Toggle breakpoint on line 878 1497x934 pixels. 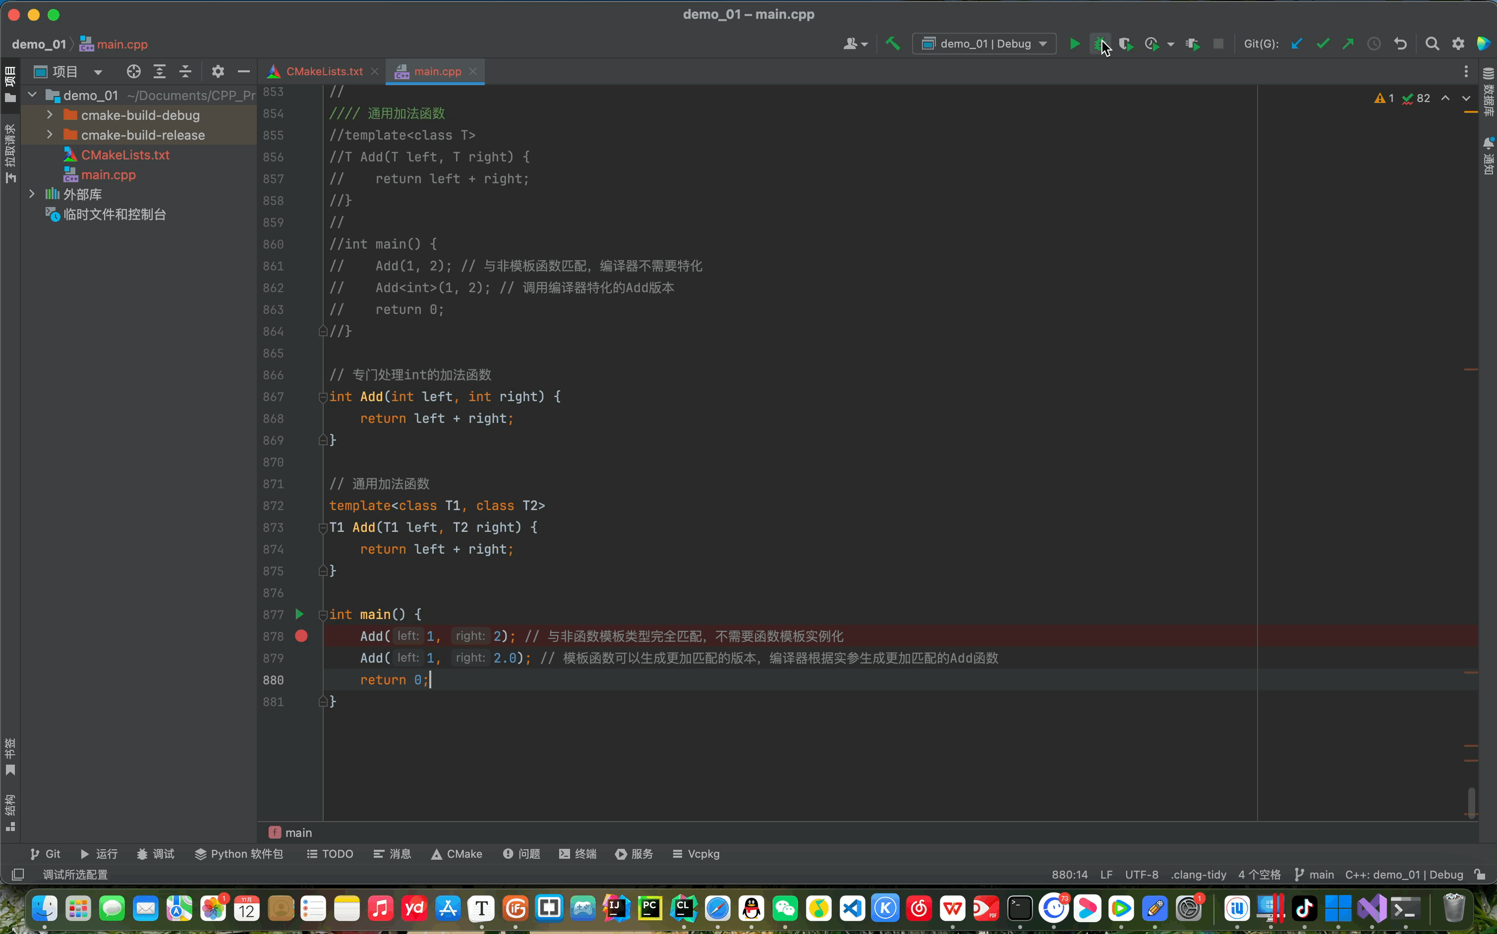(301, 636)
